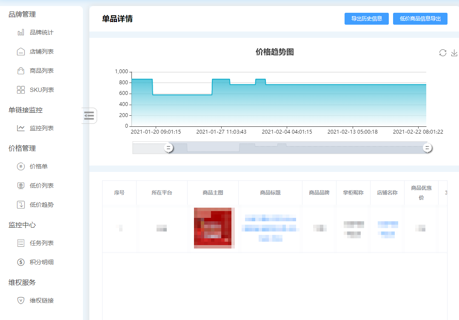The image size is (459, 320).
Task: Download the price trend chart image
Action: tap(454, 53)
